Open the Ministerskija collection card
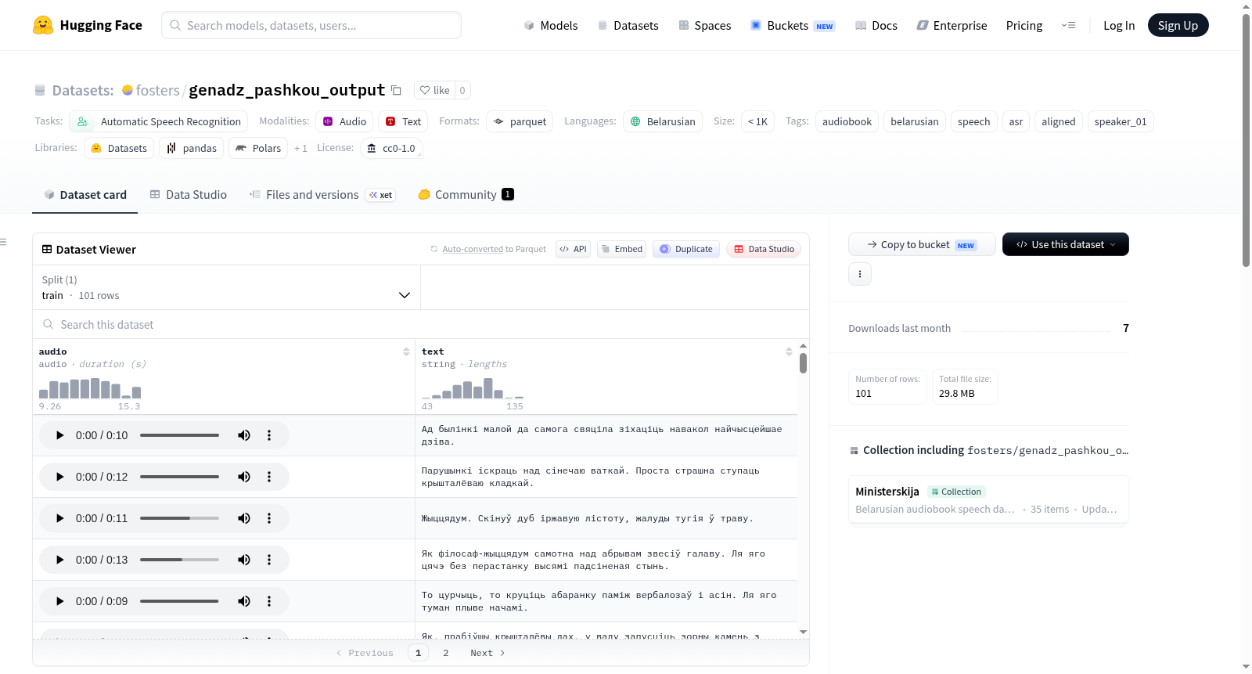The width and height of the screenshot is (1252, 674). click(x=988, y=500)
